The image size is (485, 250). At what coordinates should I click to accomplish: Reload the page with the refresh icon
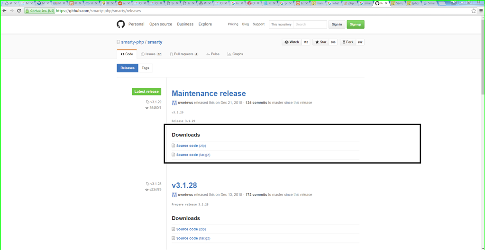pos(19,10)
